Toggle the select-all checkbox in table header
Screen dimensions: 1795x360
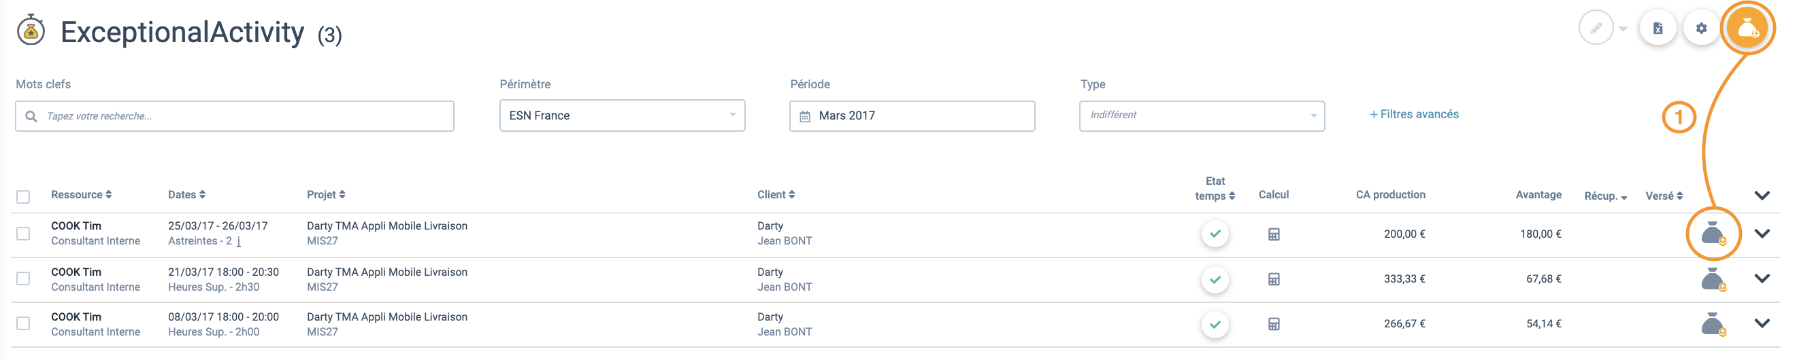tap(23, 197)
